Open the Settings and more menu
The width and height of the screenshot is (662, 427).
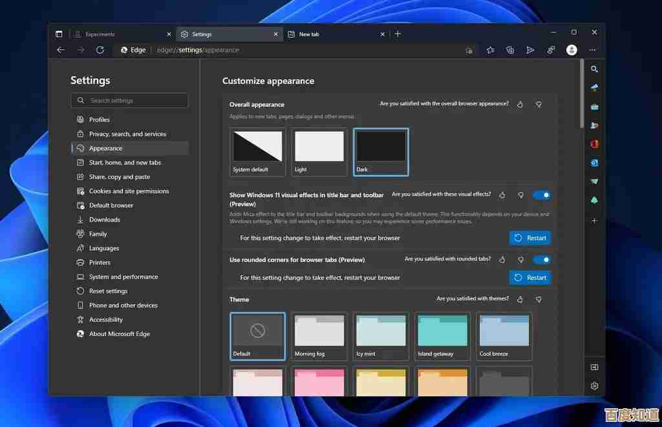[592, 50]
